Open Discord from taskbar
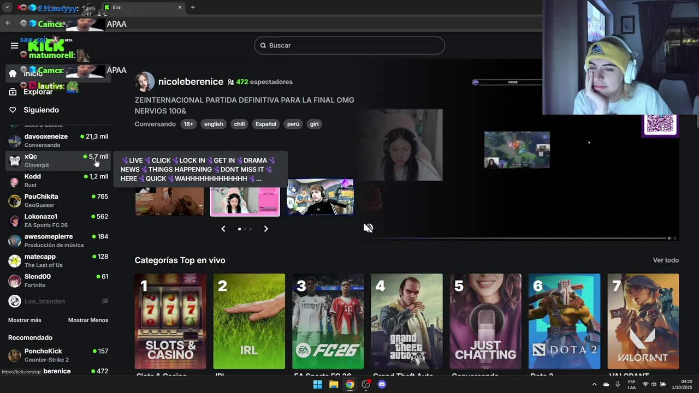 [382, 384]
